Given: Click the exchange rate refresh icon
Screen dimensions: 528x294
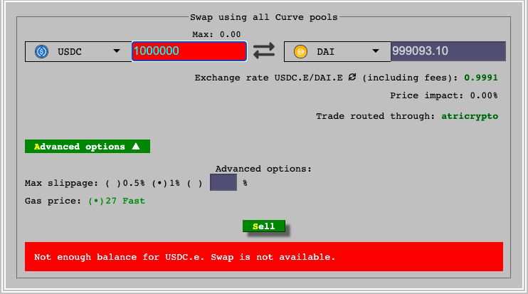Looking at the screenshot, I should pyautogui.click(x=352, y=78).
